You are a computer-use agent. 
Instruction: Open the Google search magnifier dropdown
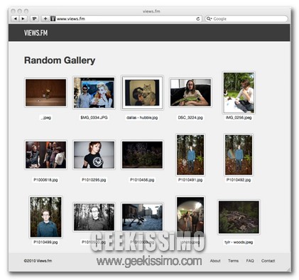tap(209, 18)
